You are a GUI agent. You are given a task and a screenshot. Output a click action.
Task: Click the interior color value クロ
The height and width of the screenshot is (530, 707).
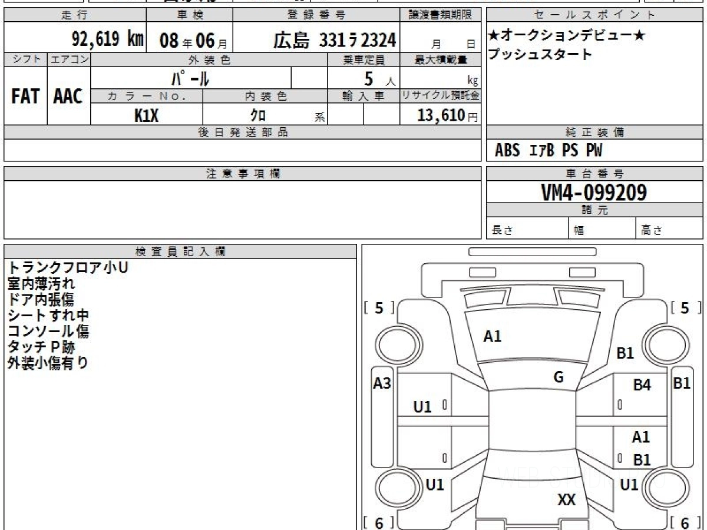pyautogui.click(x=259, y=115)
